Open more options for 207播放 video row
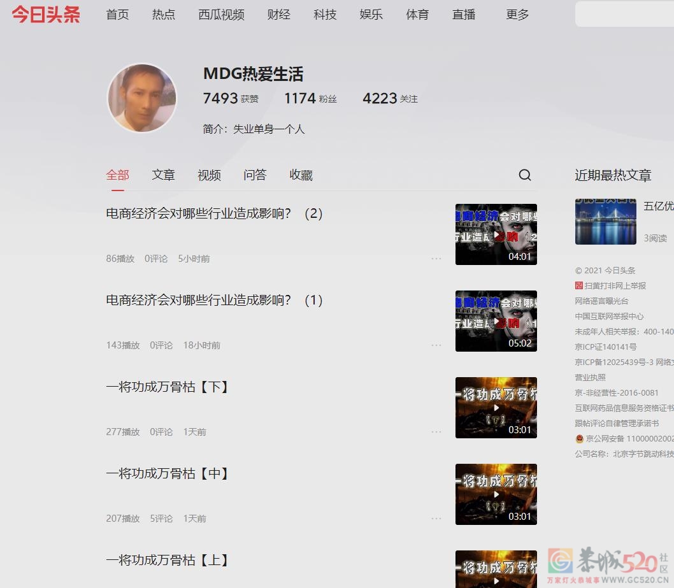 pyautogui.click(x=436, y=519)
